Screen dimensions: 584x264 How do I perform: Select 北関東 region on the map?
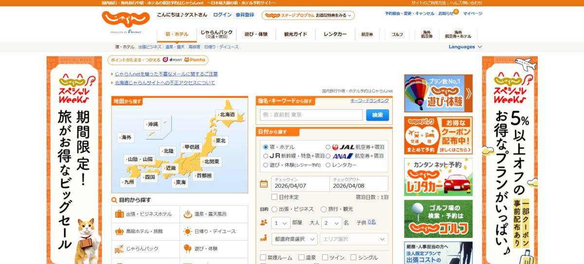211,161
